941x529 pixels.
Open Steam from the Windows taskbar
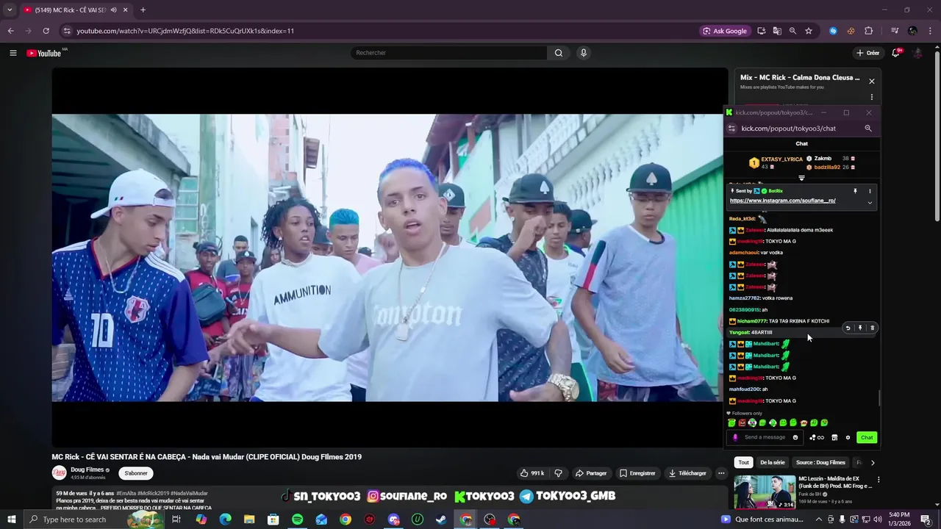[x=441, y=519]
